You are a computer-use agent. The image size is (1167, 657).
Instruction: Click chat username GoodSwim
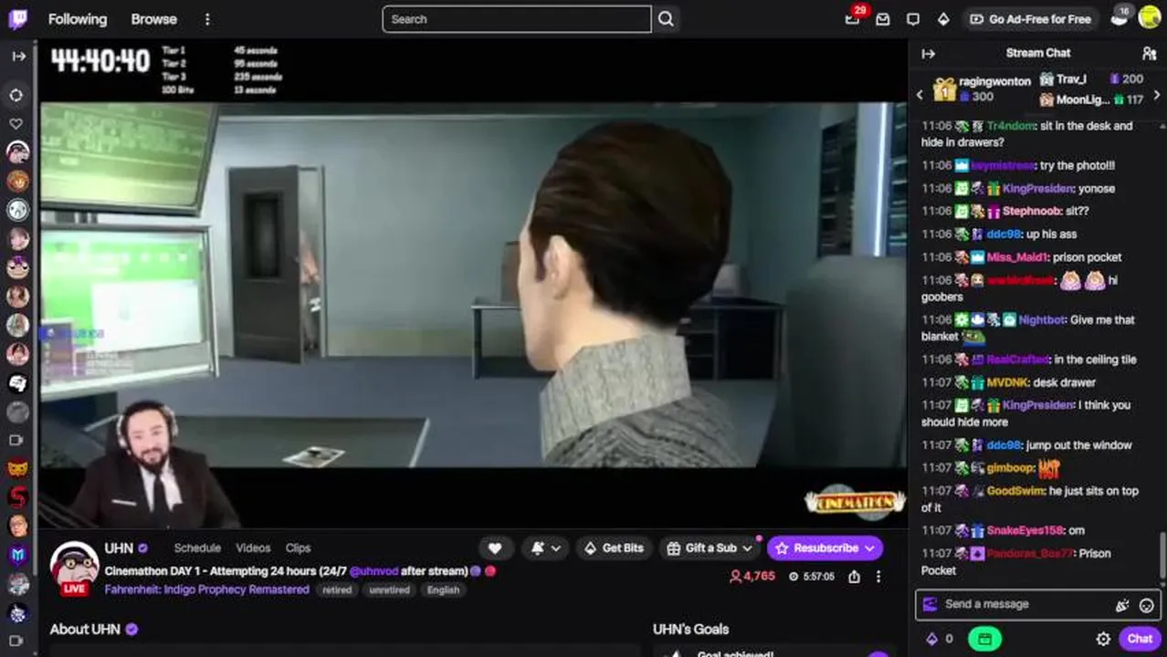click(x=1016, y=491)
